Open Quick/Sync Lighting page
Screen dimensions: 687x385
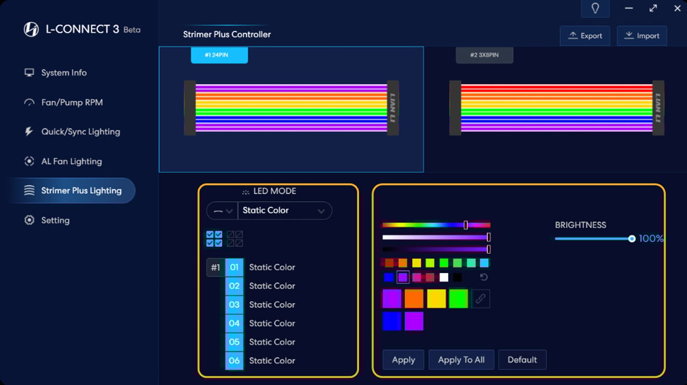(72, 132)
